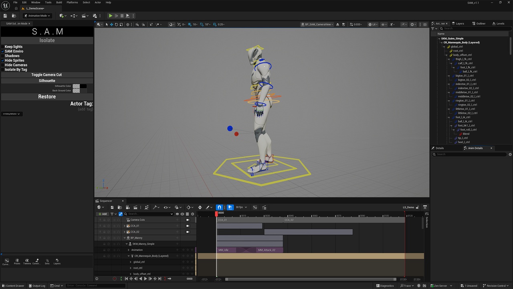
Task: Pick the Silhouette Color swatch
Action: click(x=79, y=86)
